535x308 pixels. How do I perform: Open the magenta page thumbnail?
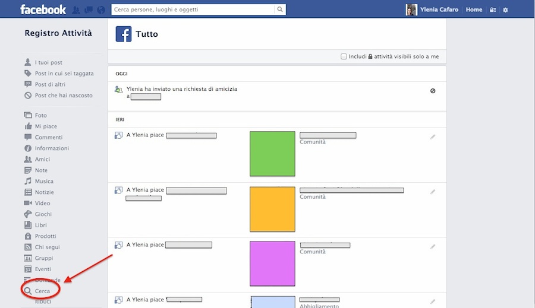pos(272,263)
